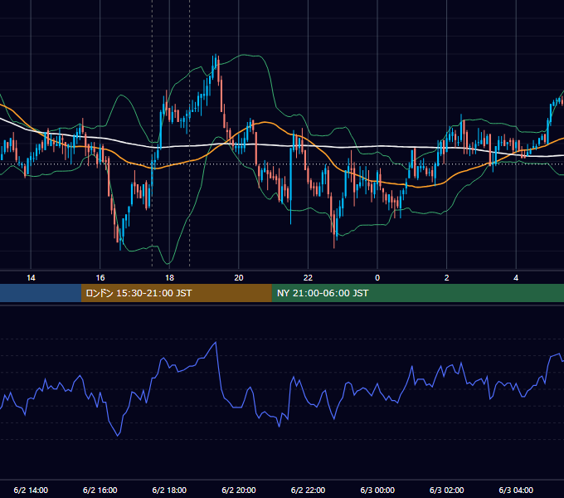Click the 20 hour axis label
The height and width of the screenshot is (498, 564).
[x=239, y=278]
